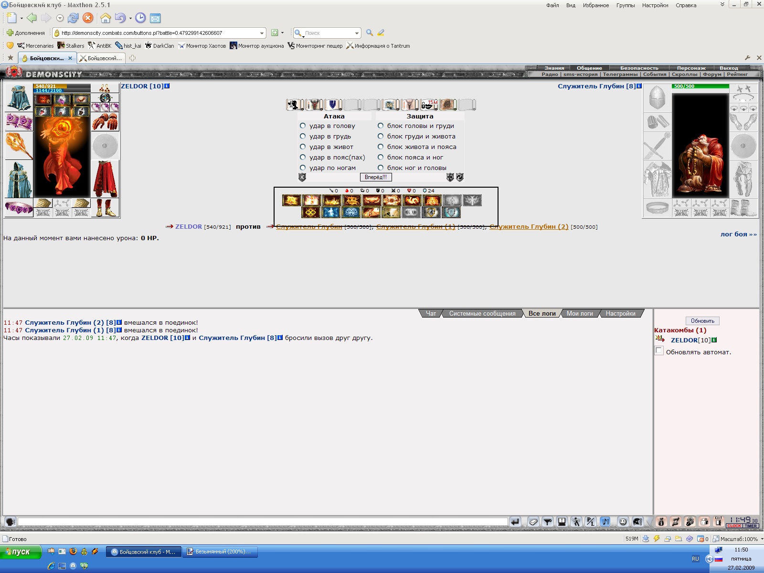Select attack 'удар в живот' radio button
The image size is (764, 573).
click(303, 147)
